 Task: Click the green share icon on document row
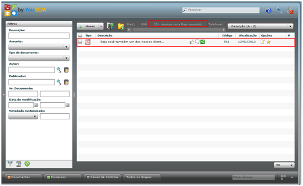click(202, 42)
